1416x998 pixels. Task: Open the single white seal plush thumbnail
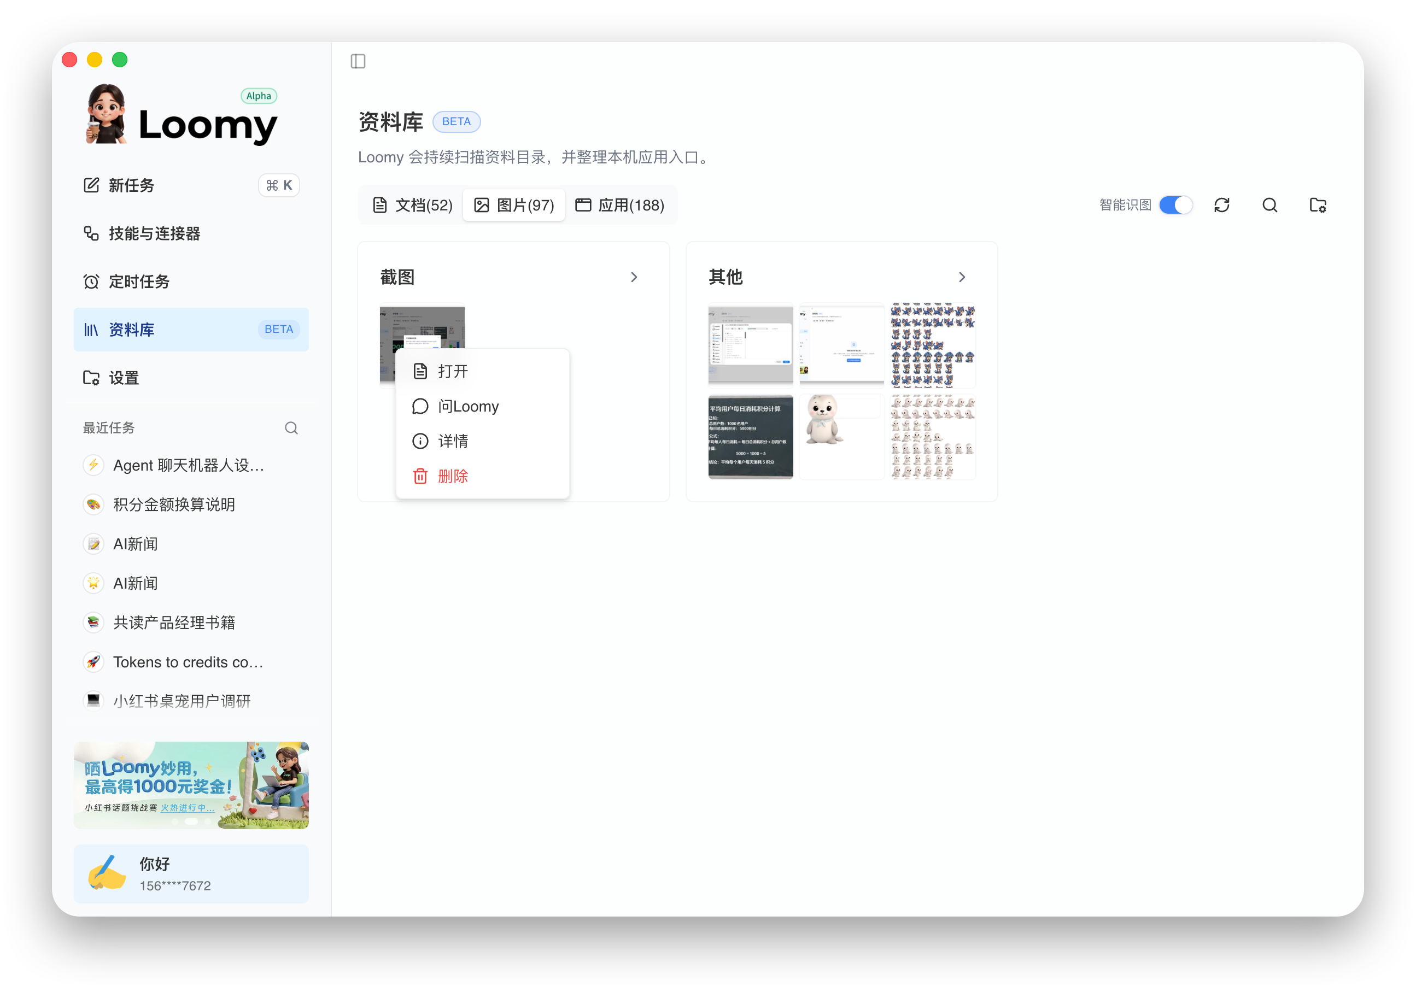(x=841, y=437)
